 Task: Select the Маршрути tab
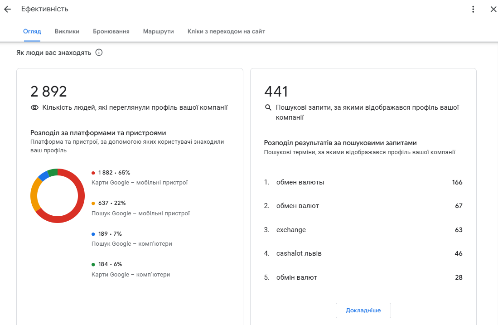tap(158, 31)
